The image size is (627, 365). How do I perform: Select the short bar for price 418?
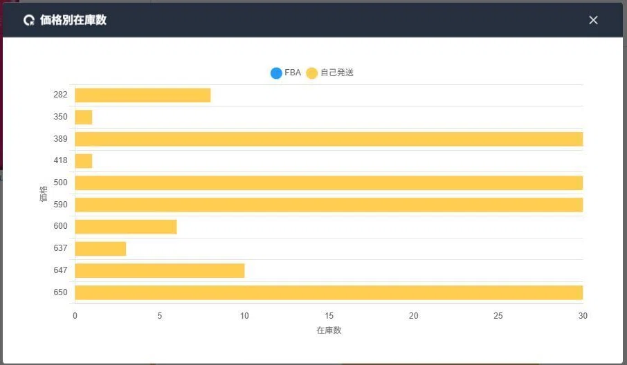click(x=84, y=161)
